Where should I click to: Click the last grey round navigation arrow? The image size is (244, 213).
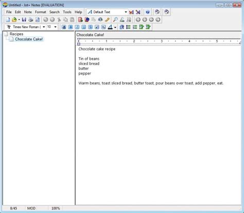click(158, 20)
